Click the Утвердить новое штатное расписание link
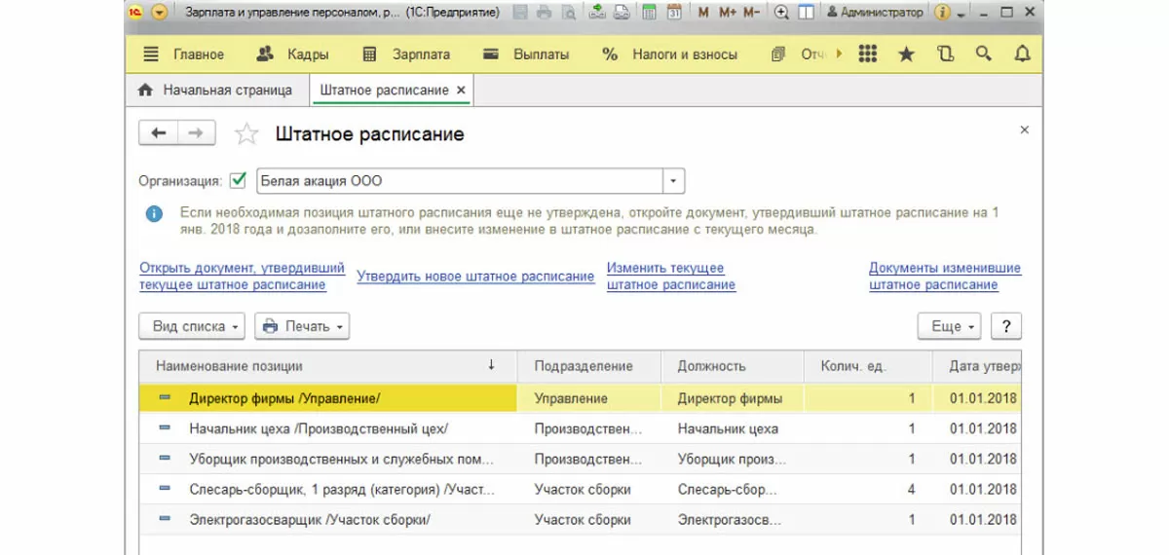Screen dimensions: 1169x555 475,277
